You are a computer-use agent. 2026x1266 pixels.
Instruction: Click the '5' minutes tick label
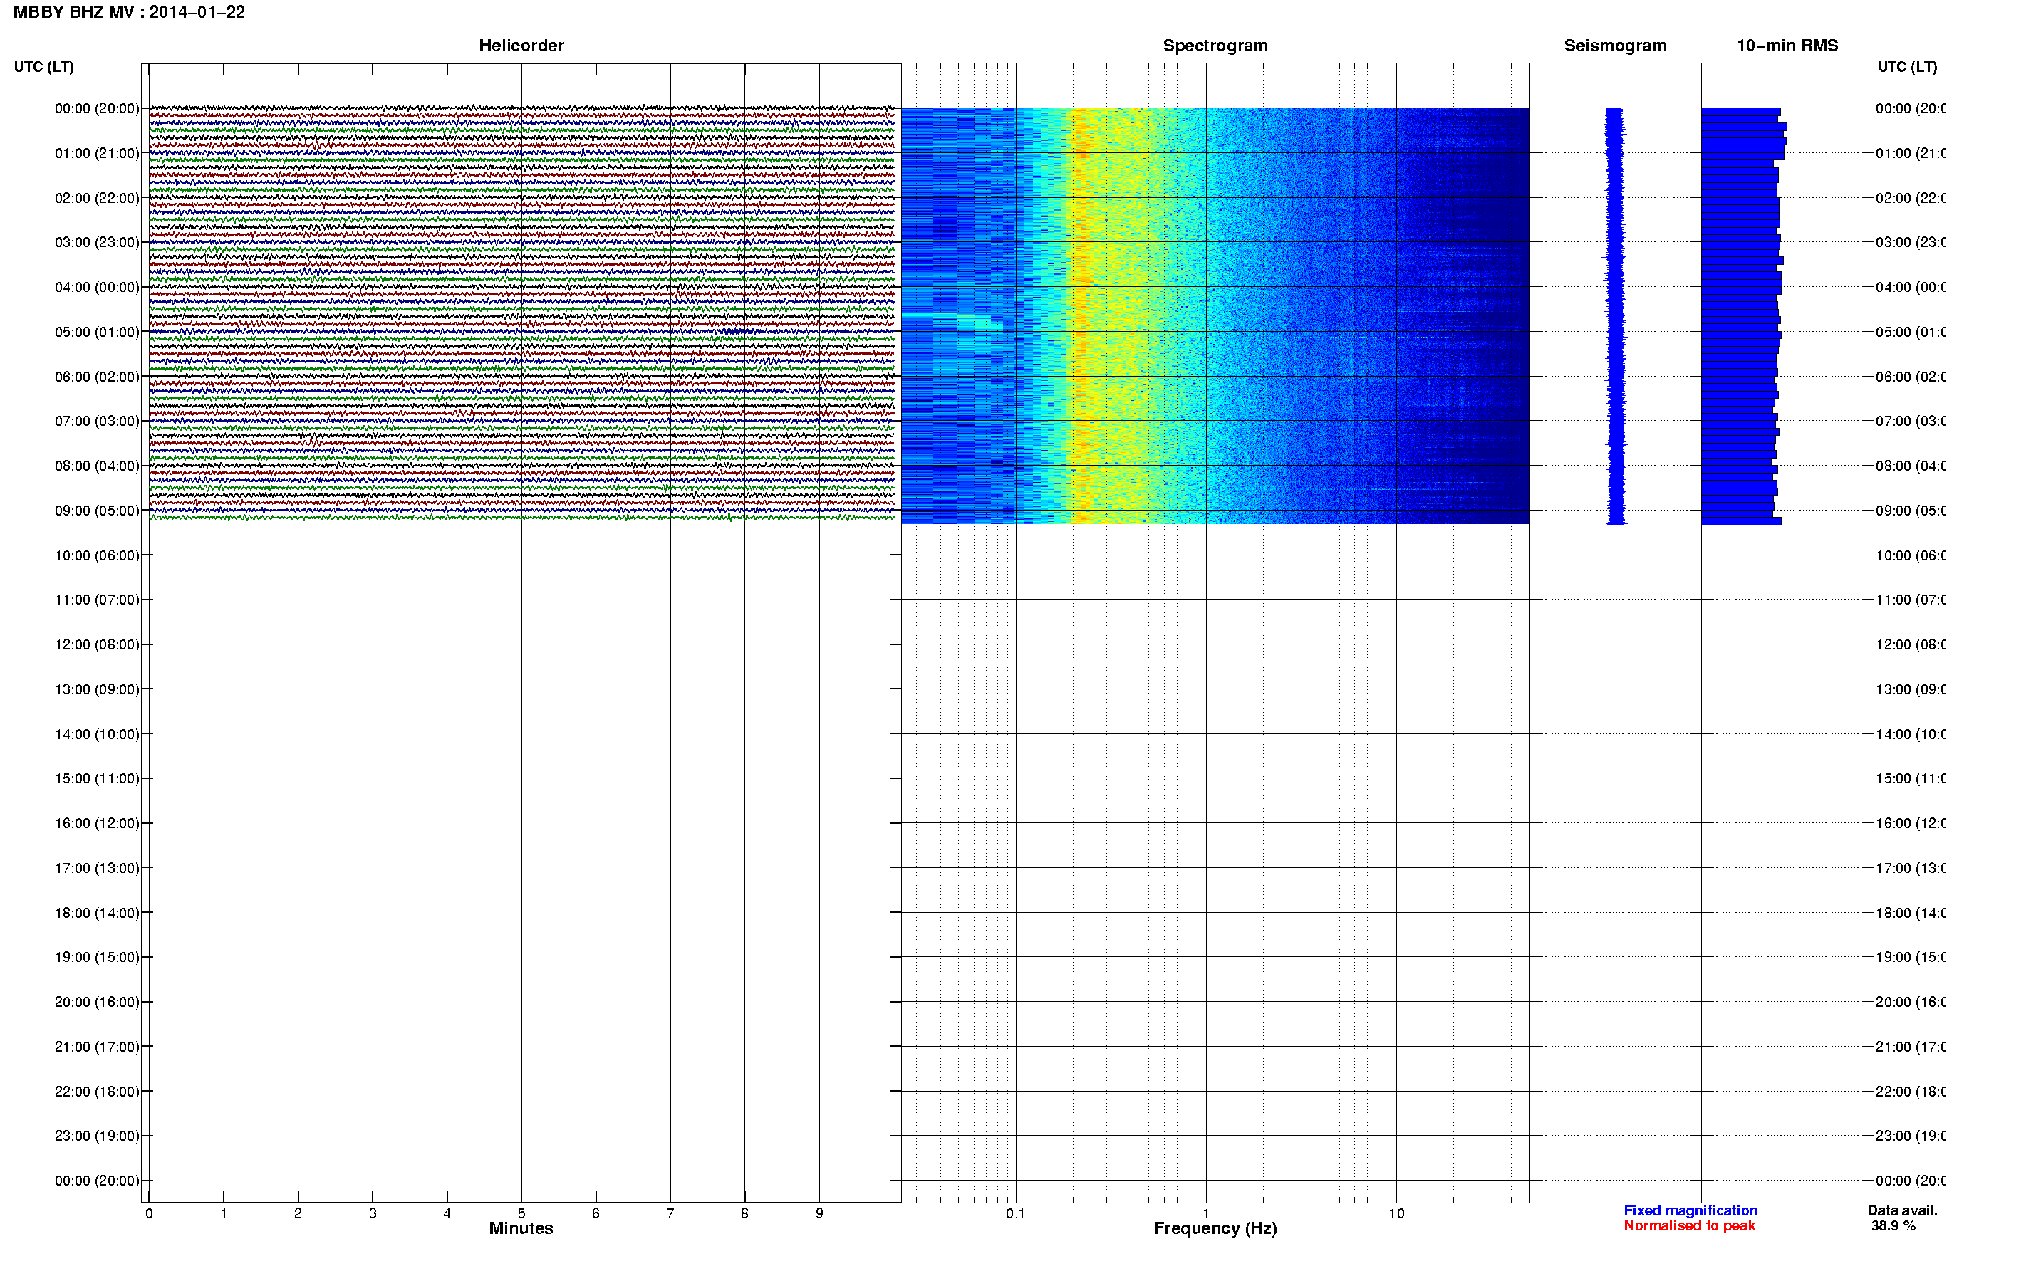point(521,1213)
